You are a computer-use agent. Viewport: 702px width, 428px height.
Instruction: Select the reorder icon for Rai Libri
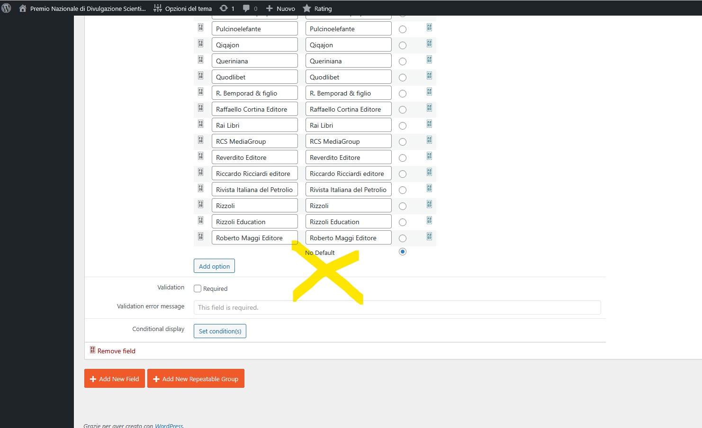click(x=201, y=124)
